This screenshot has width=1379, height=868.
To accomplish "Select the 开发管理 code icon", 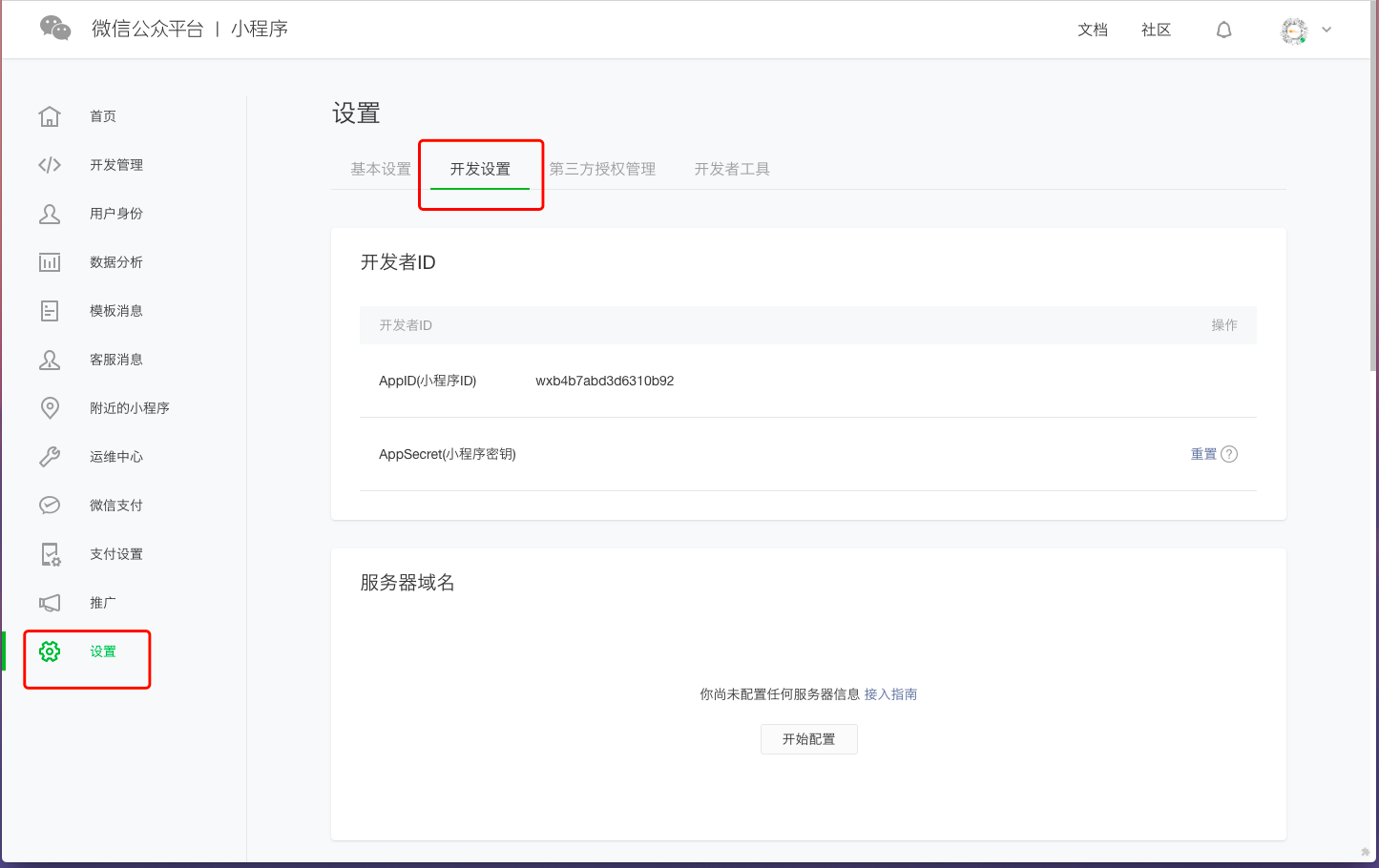I will coord(50,164).
